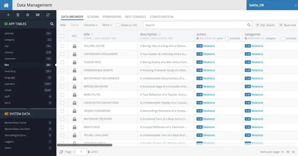Open ACL lock for WATERSHIP FRONTIER row
Viewport: 298px width, 156px height.
(x=74, y=119)
